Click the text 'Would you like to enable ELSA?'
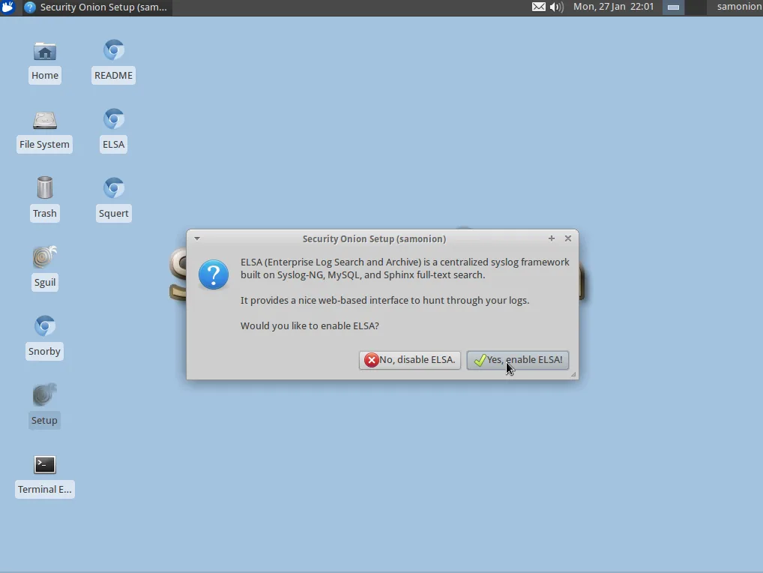The image size is (763, 573). 310,325
